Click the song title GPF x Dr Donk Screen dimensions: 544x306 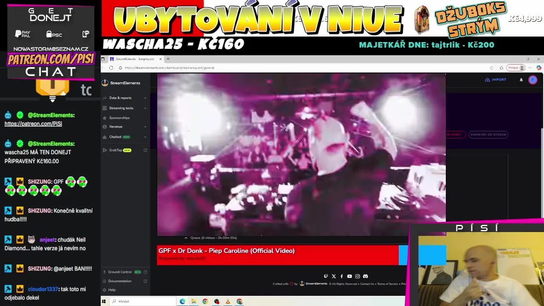227,251
